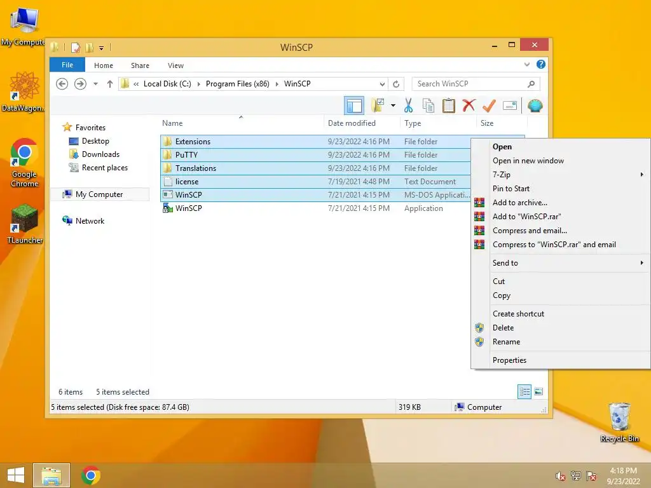
Task: Click File Explorer taskbar button
Action: click(x=51, y=475)
